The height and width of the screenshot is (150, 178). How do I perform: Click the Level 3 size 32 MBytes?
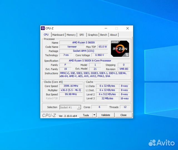coord(107,98)
